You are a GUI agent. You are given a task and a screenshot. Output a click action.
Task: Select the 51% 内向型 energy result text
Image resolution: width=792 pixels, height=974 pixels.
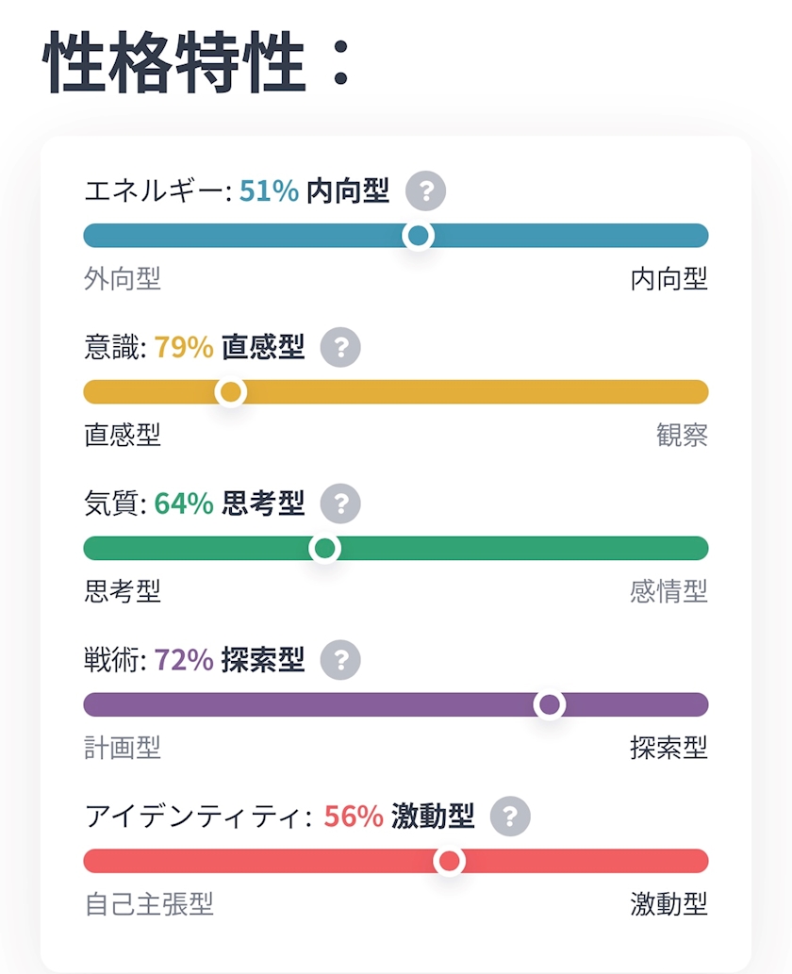click(x=314, y=190)
